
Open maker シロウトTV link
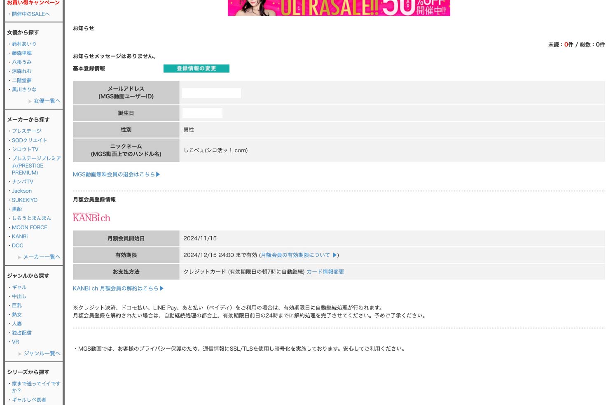pyautogui.click(x=25, y=149)
